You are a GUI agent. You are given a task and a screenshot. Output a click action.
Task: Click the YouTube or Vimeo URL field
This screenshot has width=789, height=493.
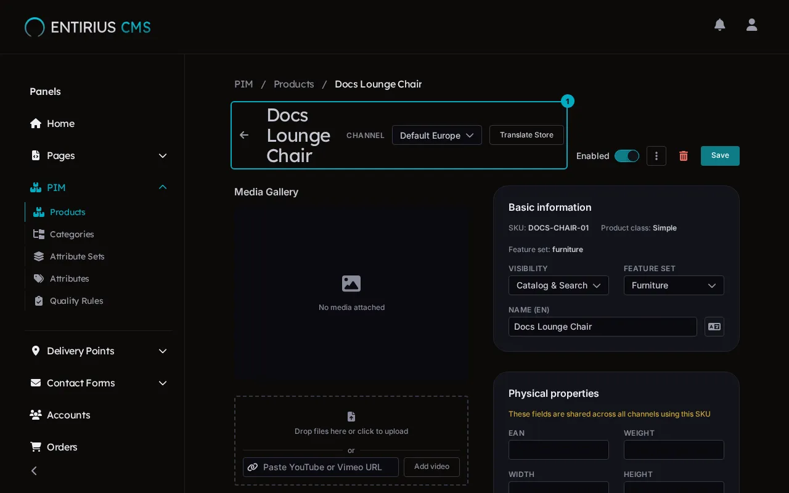coord(321,467)
